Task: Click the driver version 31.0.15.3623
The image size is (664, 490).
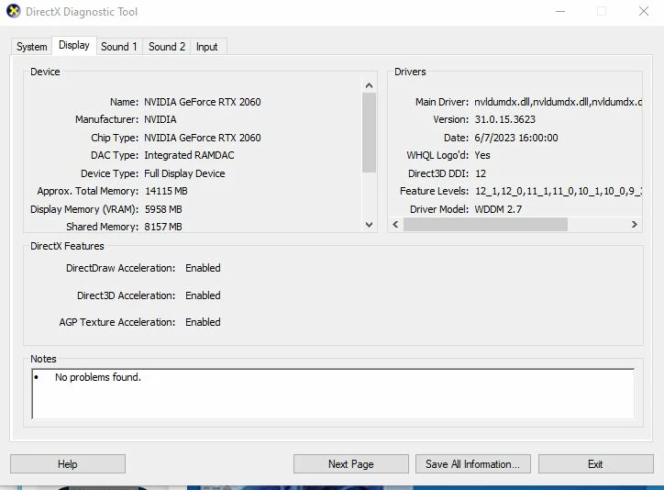Action: click(x=504, y=119)
